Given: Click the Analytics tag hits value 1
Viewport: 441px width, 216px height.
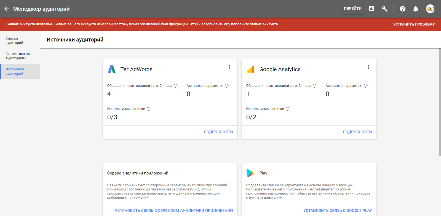Looking at the screenshot, I should tap(248, 94).
